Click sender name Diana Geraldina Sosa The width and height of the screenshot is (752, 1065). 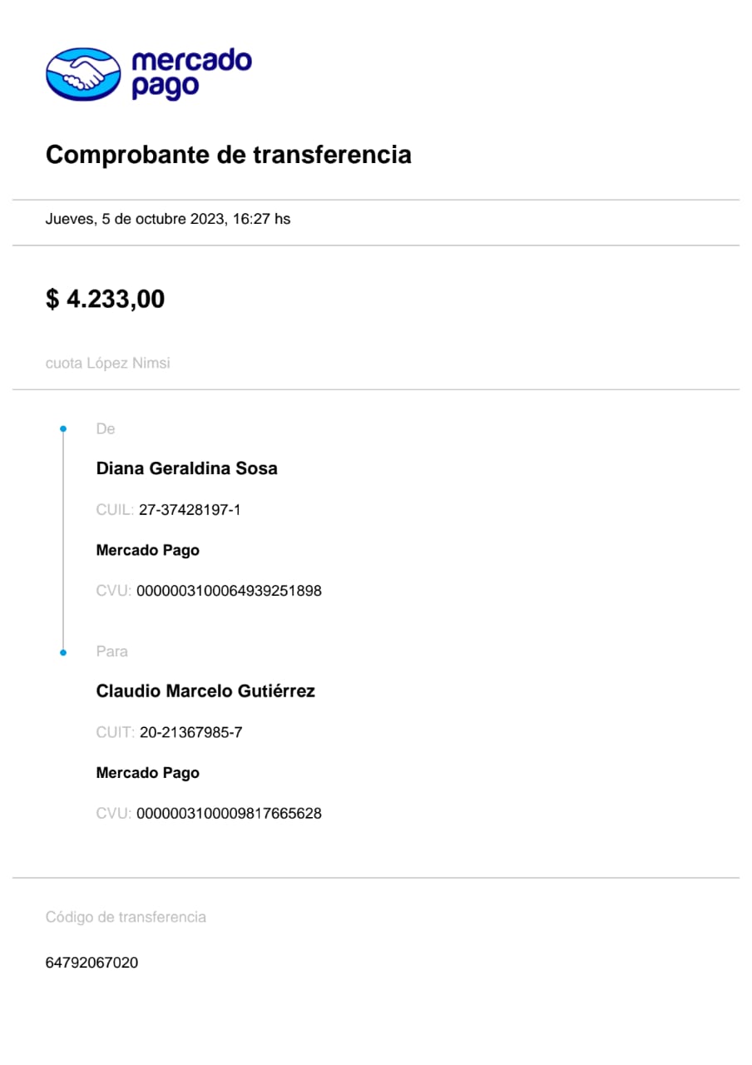pos(186,468)
